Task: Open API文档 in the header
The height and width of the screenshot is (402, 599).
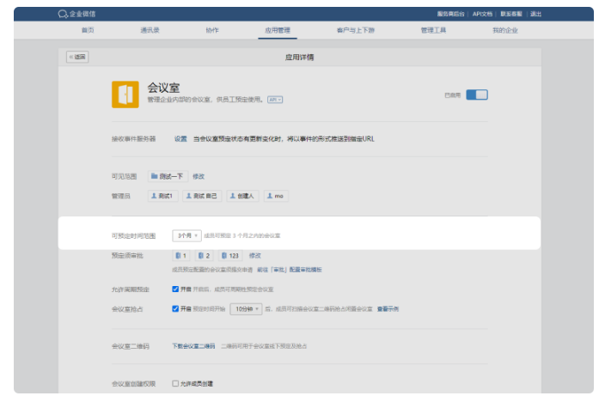Action: [482, 14]
